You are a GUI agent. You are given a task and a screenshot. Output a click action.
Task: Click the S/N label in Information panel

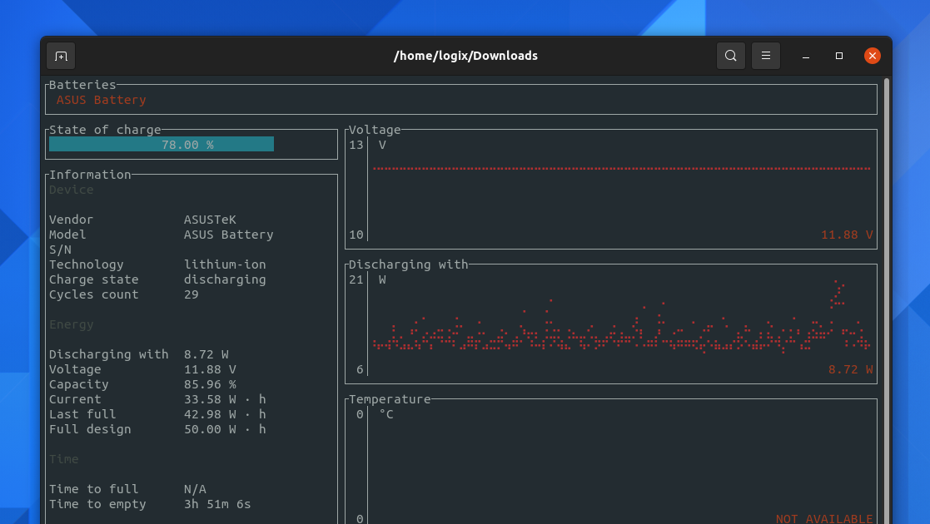60,250
